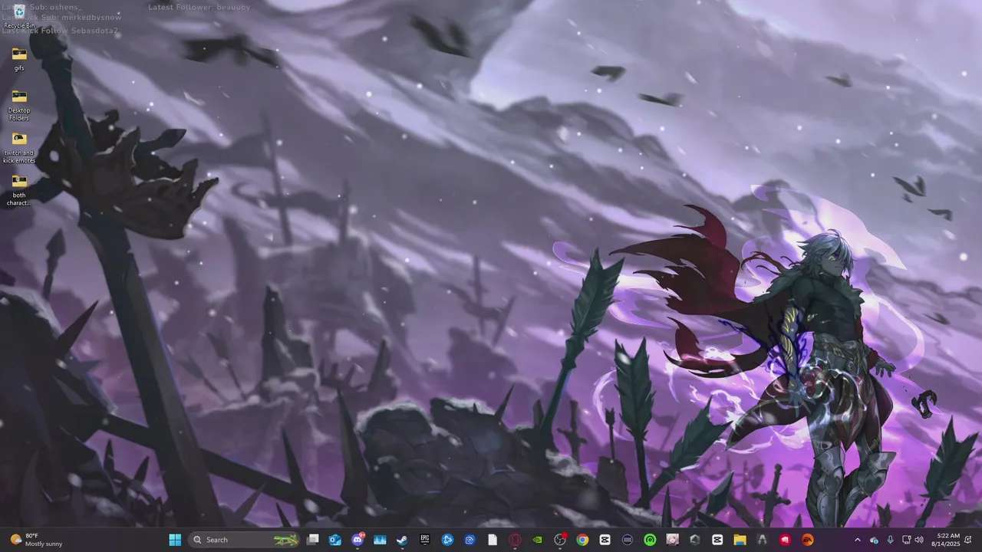Viewport: 982px width, 552px height.
Task: Open the Windows Start menu
Action: pyautogui.click(x=175, y=540)
